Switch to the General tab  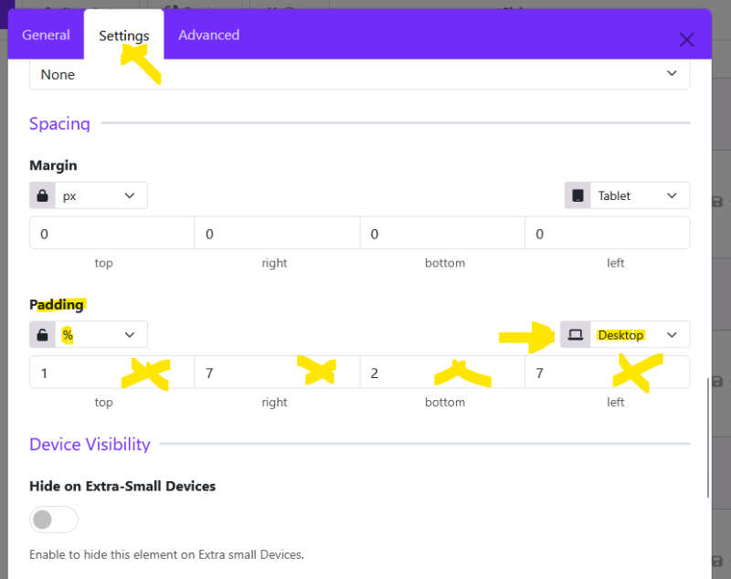pos(47,35)
